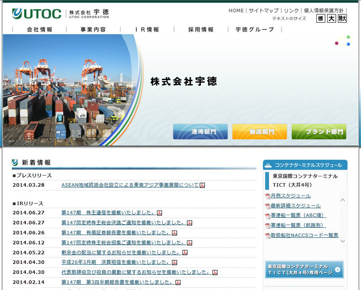Open the 事業内容 menu
Screen dimensions: 361x290
click(x=93, y=29)
